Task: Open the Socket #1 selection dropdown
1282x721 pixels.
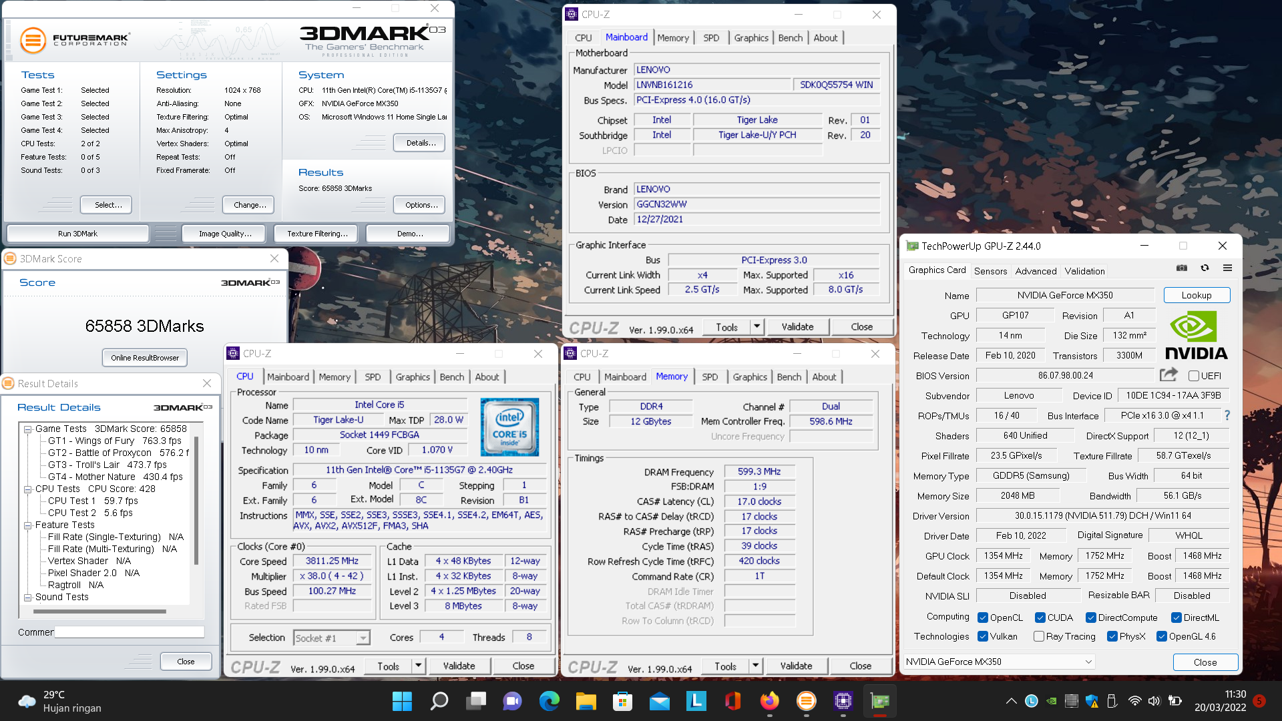Action: (x=332, y=638)
